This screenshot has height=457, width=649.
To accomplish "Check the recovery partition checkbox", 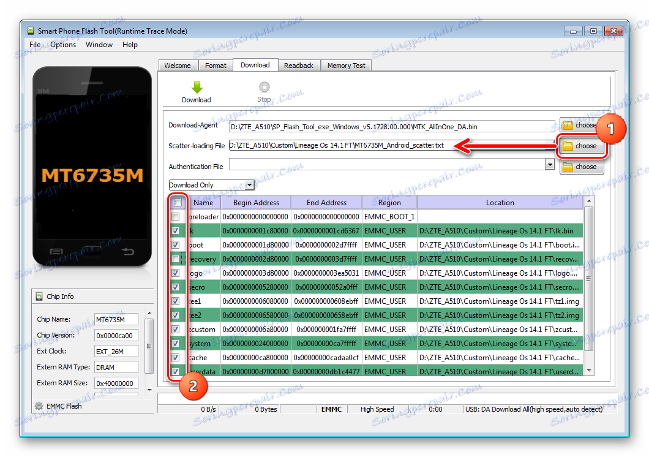I will click(176, 259).
